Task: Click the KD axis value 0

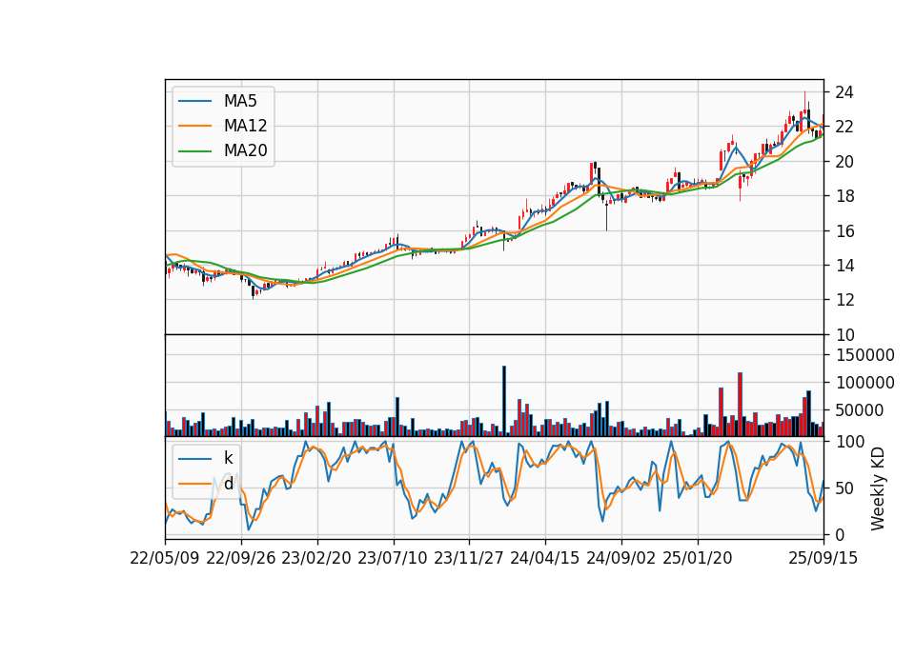Action: (840, 534)
